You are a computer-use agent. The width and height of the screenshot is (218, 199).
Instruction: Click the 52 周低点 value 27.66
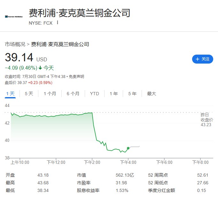(x=203, y=183)
